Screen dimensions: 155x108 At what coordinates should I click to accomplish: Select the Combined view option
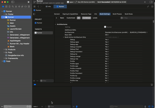pos(87,18)
